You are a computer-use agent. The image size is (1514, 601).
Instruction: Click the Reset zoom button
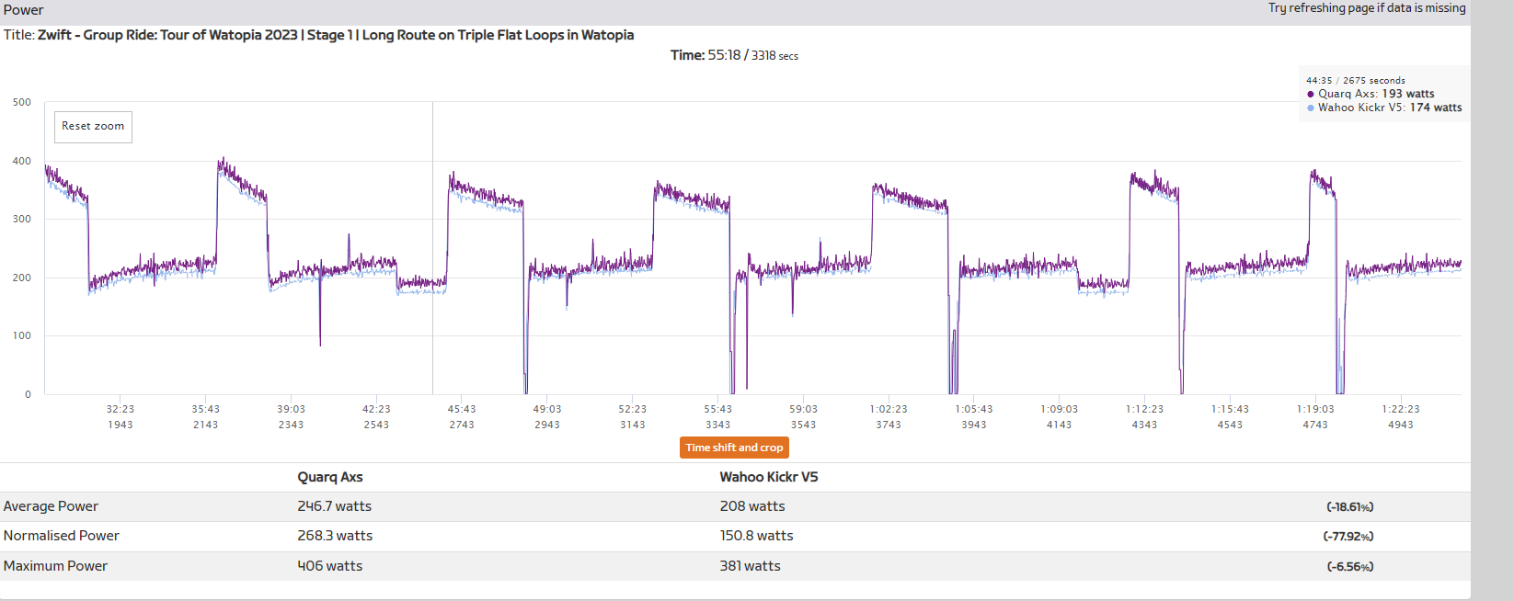(x=93, y=127)
